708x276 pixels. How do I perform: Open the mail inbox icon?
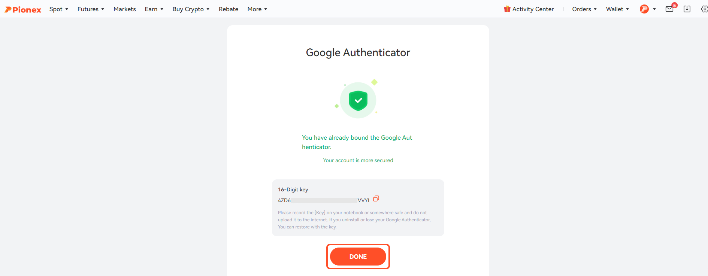(670, 9)
